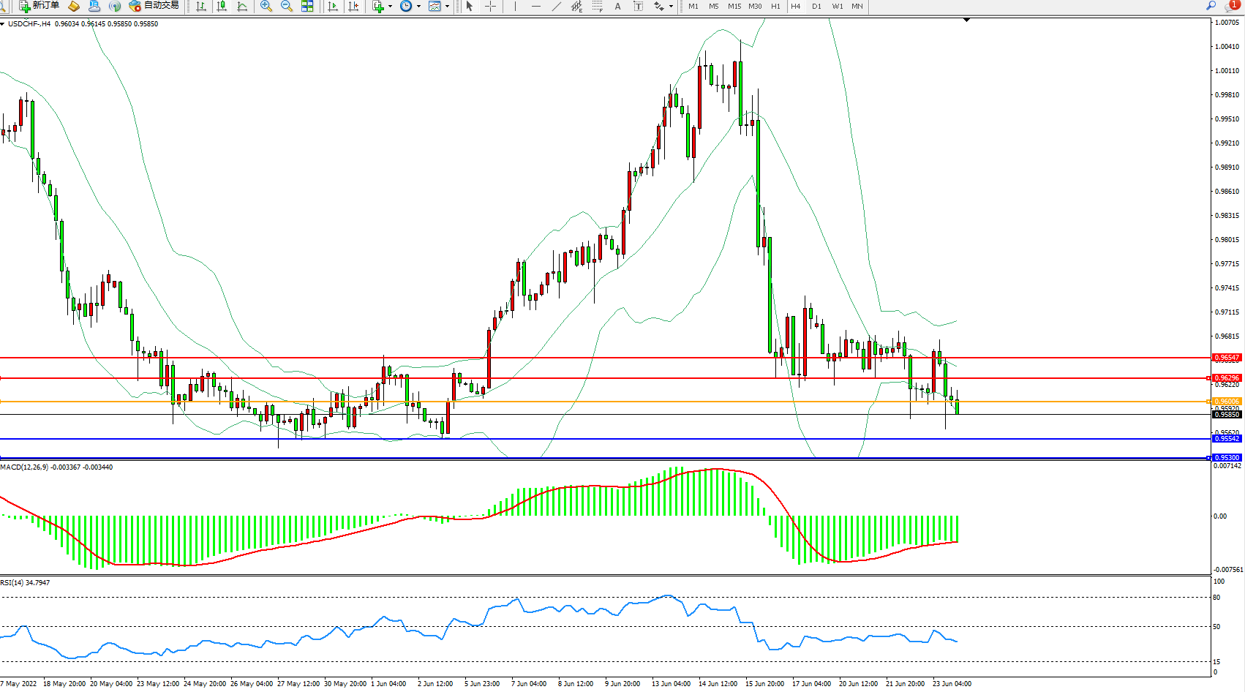
Task: Zoom out on the chart
Action: (x=287, y=6)
